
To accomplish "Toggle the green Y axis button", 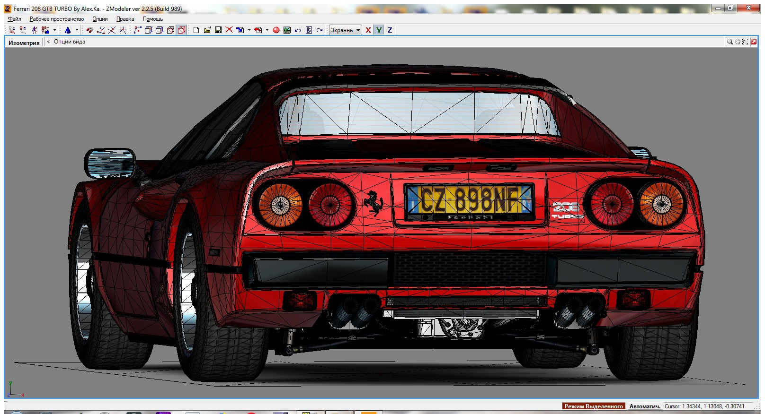I will (379, 30).
